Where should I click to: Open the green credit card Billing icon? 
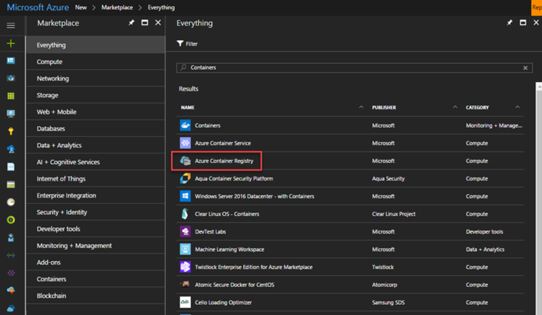pyautogui.click(x=11, y=185)
